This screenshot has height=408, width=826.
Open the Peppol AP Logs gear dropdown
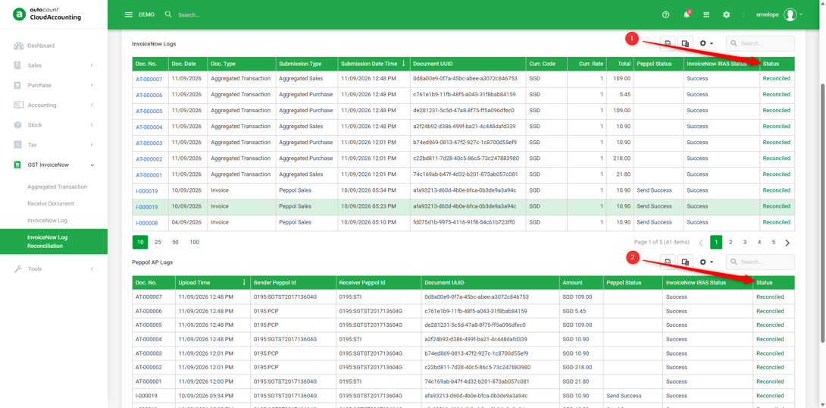(706, 262)
